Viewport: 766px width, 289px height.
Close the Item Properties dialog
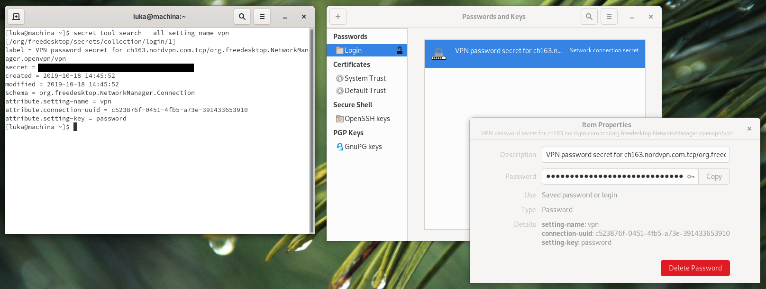[749, 129]
